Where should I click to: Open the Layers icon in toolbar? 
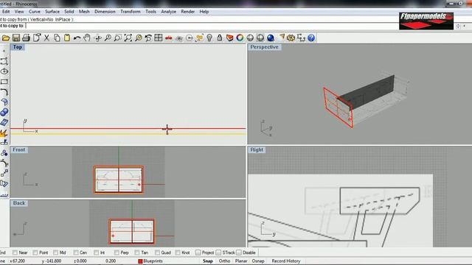tap(229, 38)
